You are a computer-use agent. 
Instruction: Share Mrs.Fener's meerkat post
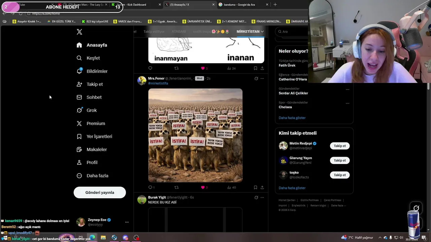pos(262,187)
